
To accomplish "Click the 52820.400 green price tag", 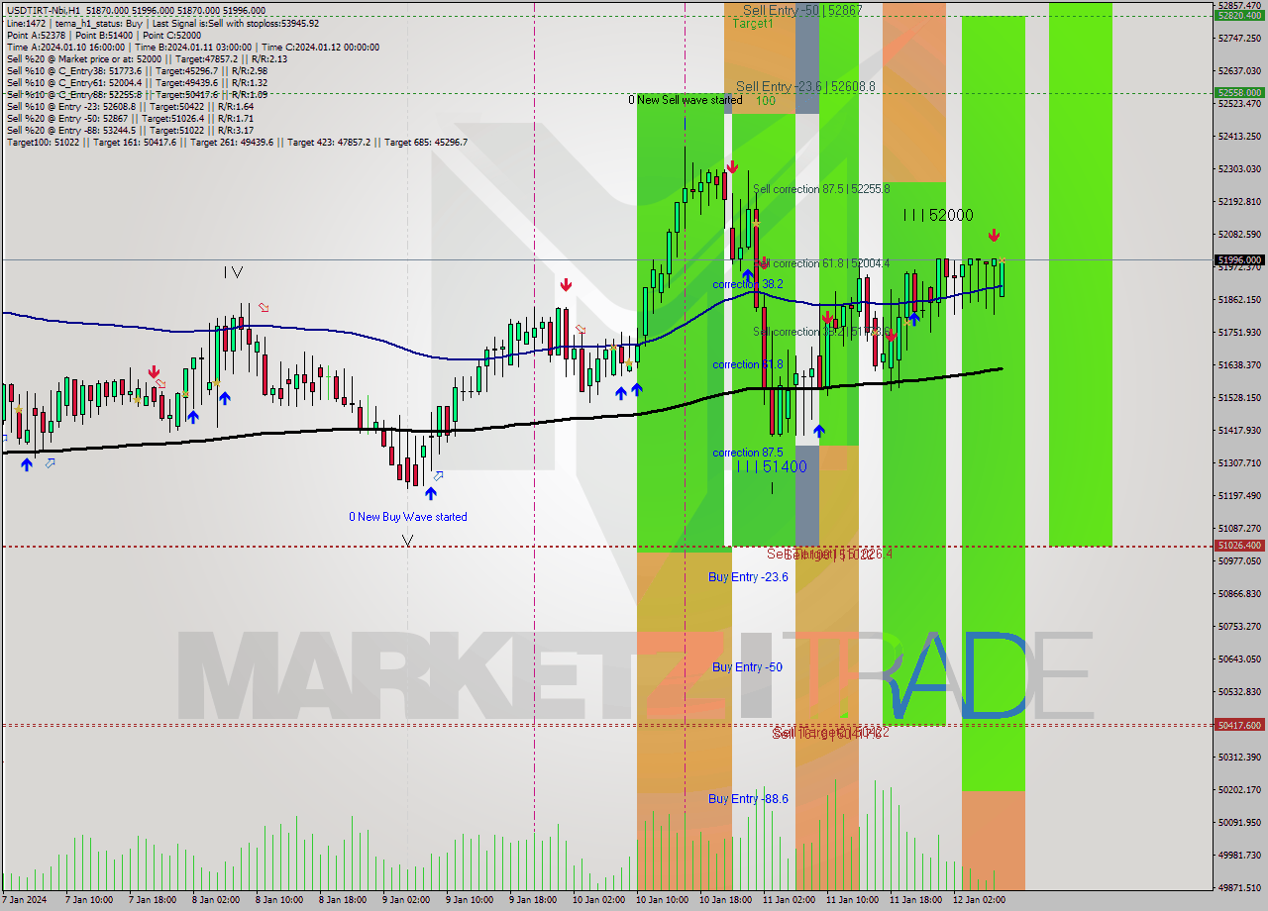I will click(x=1239, y=15).
